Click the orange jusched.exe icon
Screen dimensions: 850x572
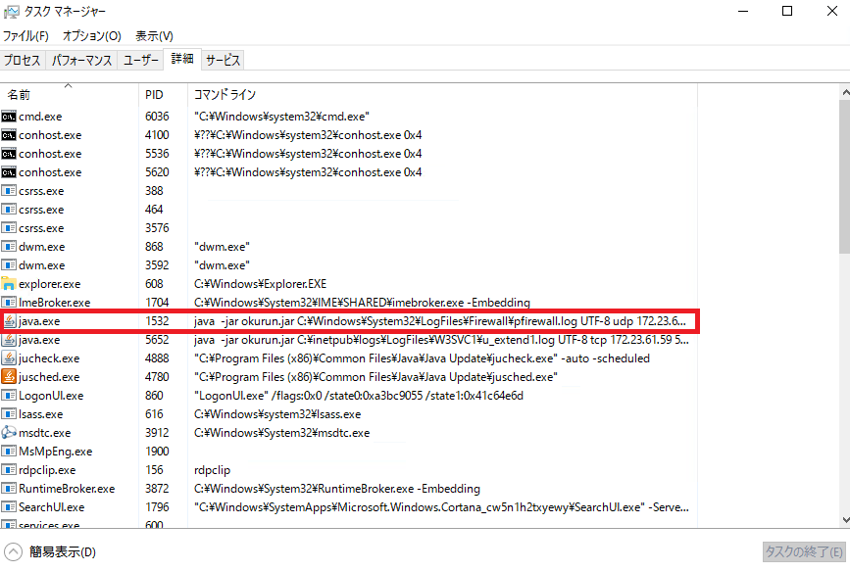pyautogui.click(x=9, y=377)
